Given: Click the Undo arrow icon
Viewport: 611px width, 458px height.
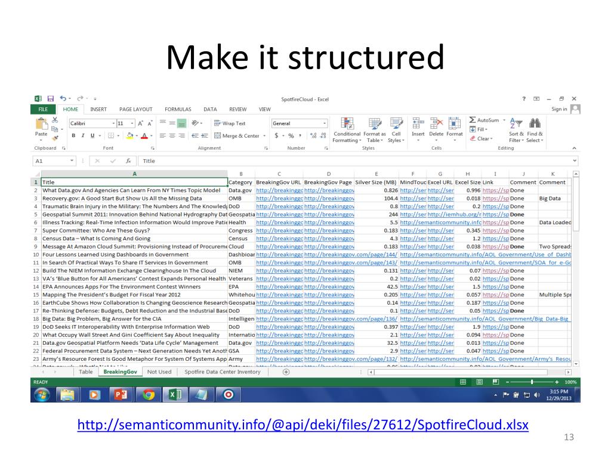Looking at the screenshot, I should 63,98.
